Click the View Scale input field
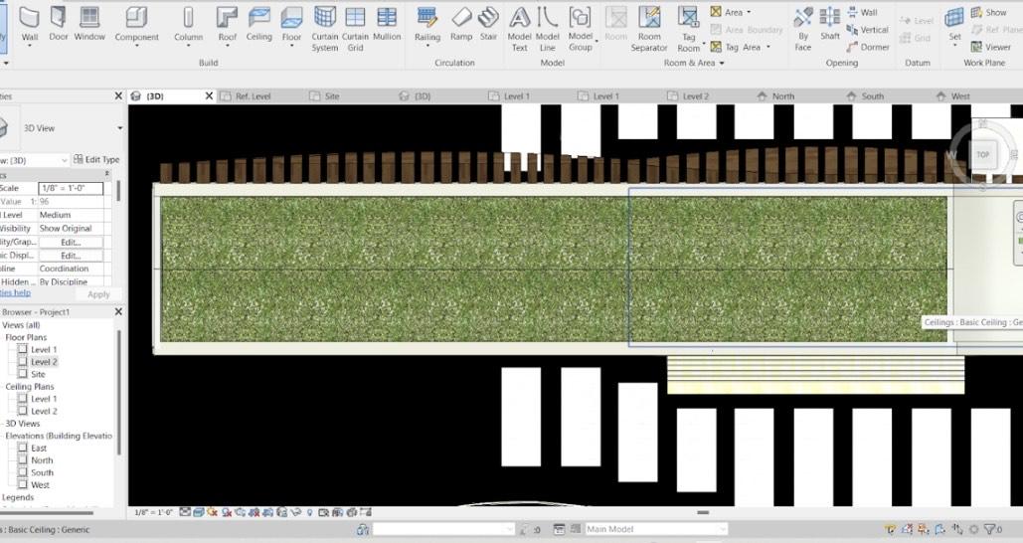The width and height of the screenshot is (1023, 543). pyautogui.click(x=71, y=188)
